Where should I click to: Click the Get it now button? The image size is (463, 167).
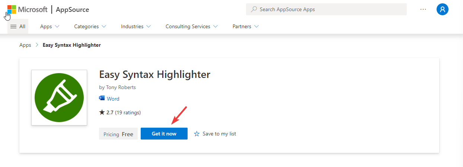point(164,134)
